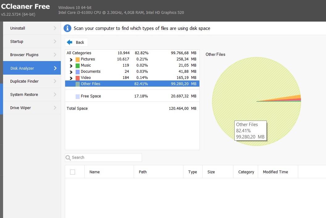326x218 pixels.
Task: Click the Free Space color swatch
Action: click(77, 97)
